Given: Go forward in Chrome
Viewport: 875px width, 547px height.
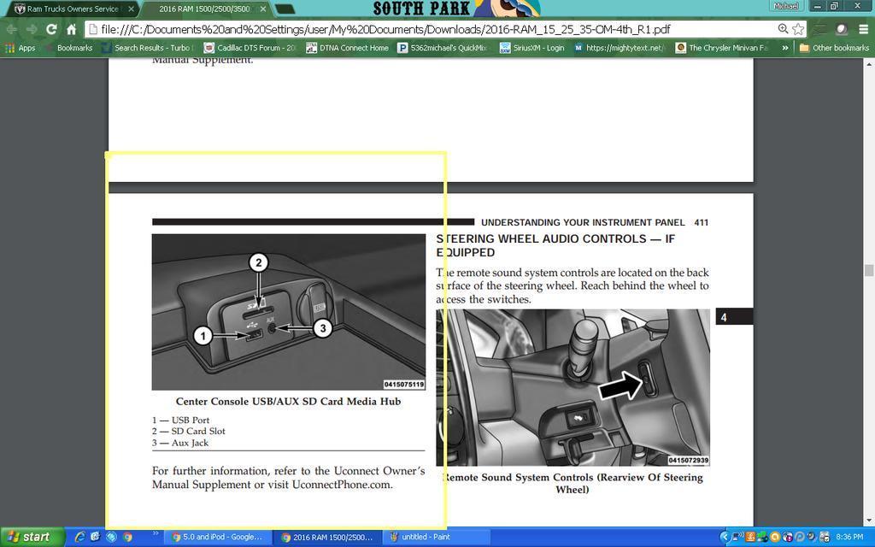Looking at the screenshot, I should coord(32,30).
